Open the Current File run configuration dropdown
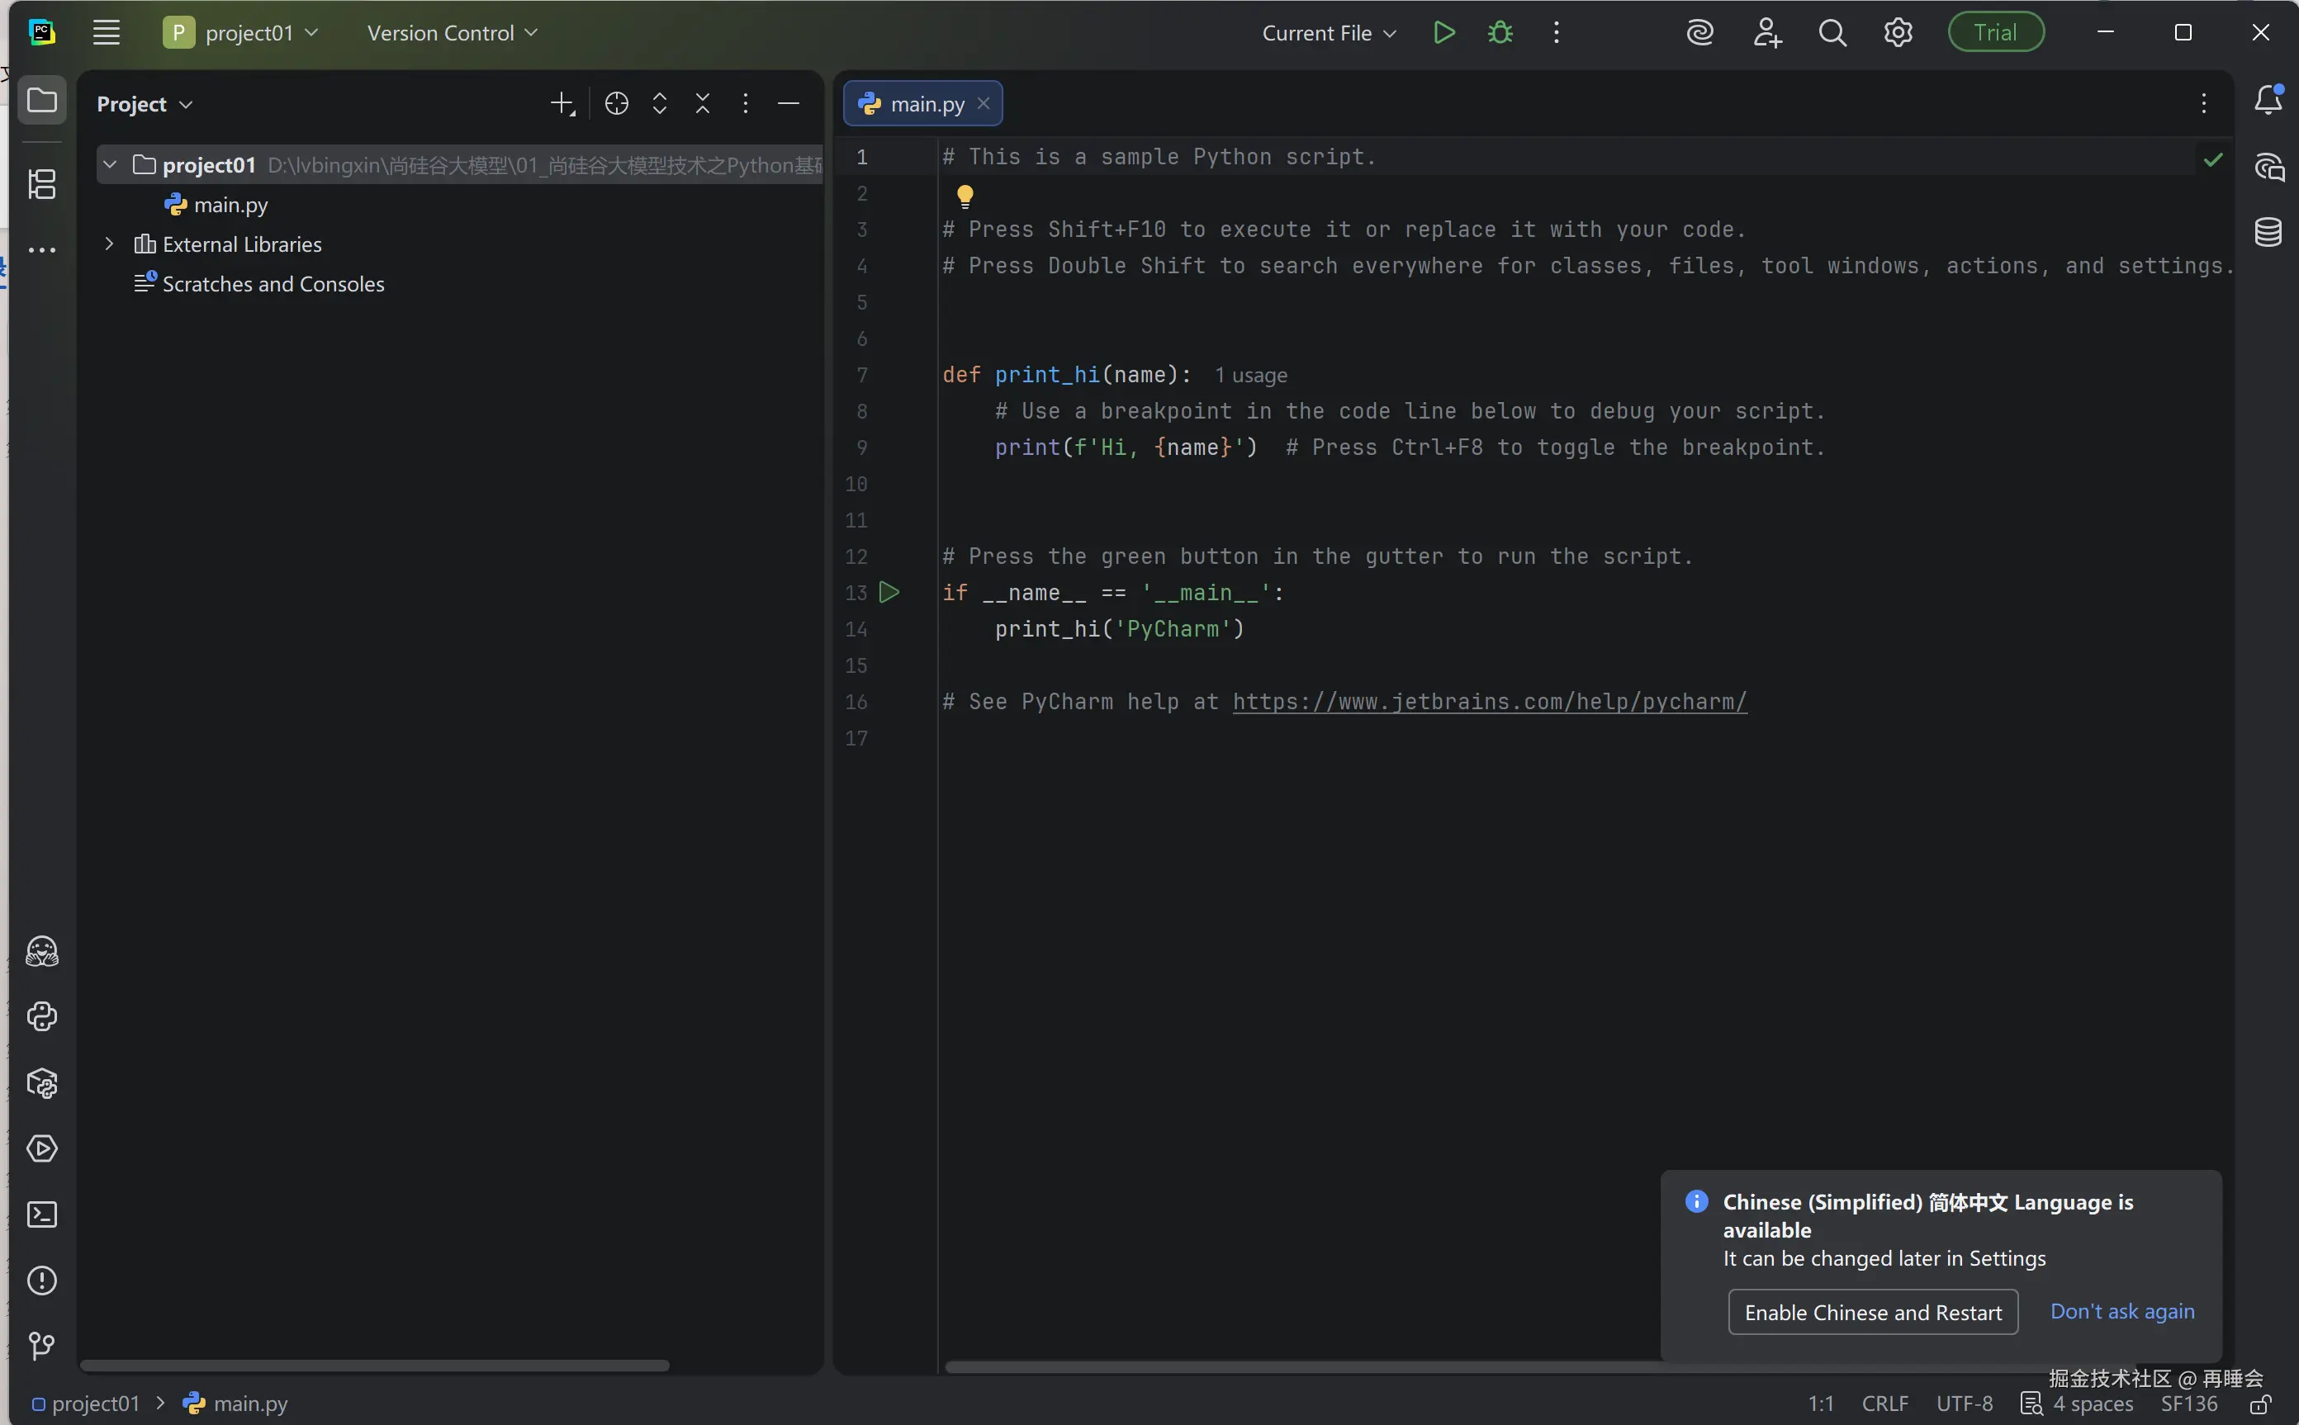This screenshot has height=1425, width=2299. 1328,33
